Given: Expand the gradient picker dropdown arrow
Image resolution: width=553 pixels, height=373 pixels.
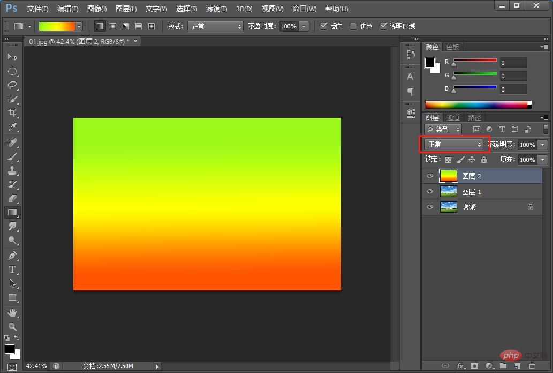Looking at the screenshot, I should point(79,26).
